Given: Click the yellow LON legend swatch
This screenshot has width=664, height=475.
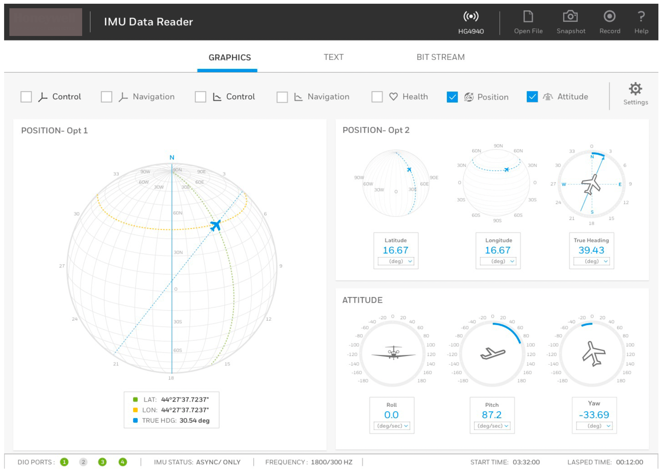Looking at the screenshot, I should (x=135, y=410).
